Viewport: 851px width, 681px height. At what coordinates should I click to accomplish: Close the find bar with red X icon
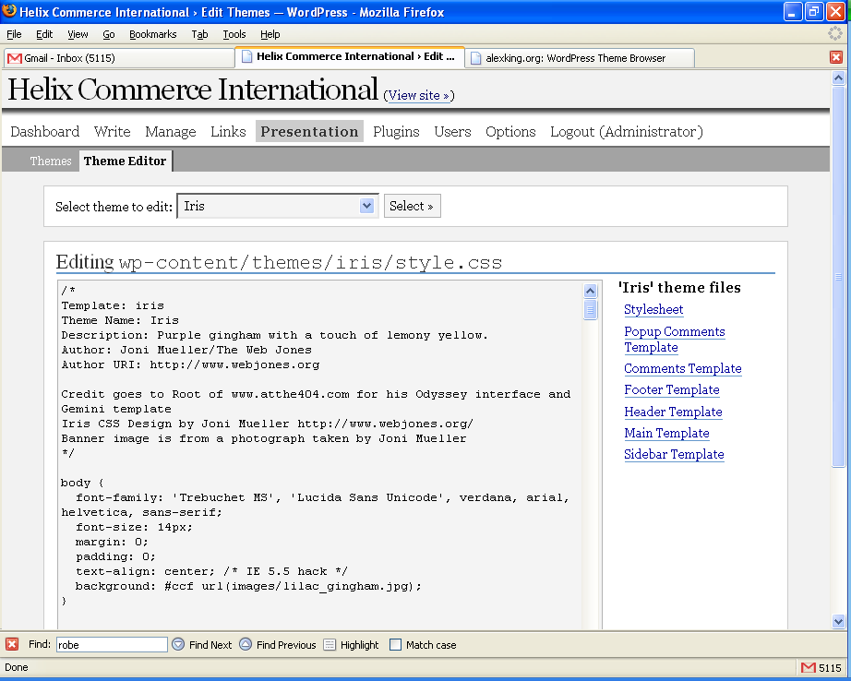tap(12, 644)
